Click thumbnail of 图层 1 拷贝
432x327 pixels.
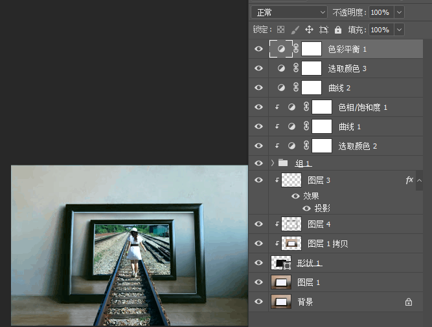point(291,243)
